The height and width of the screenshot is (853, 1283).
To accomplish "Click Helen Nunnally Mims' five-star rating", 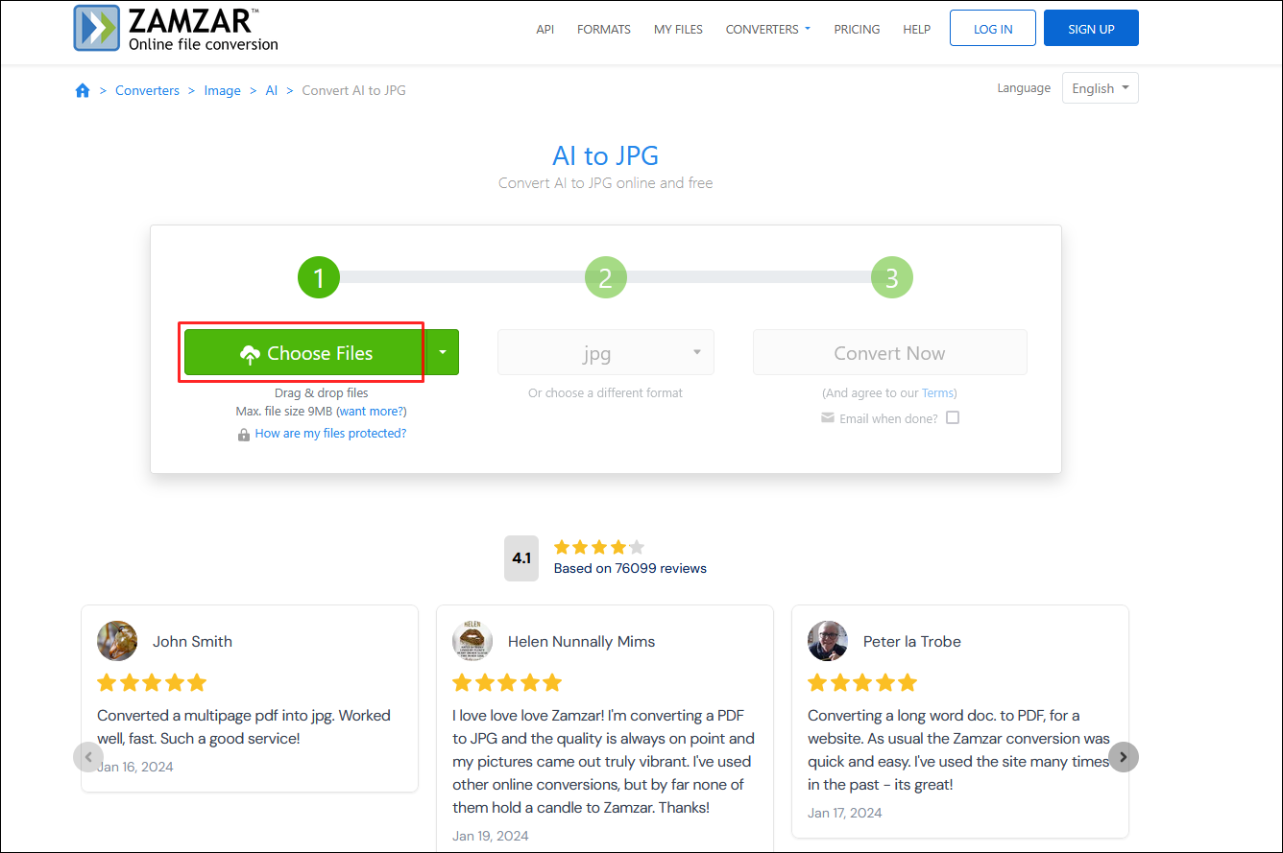I will tap(507, 683).
